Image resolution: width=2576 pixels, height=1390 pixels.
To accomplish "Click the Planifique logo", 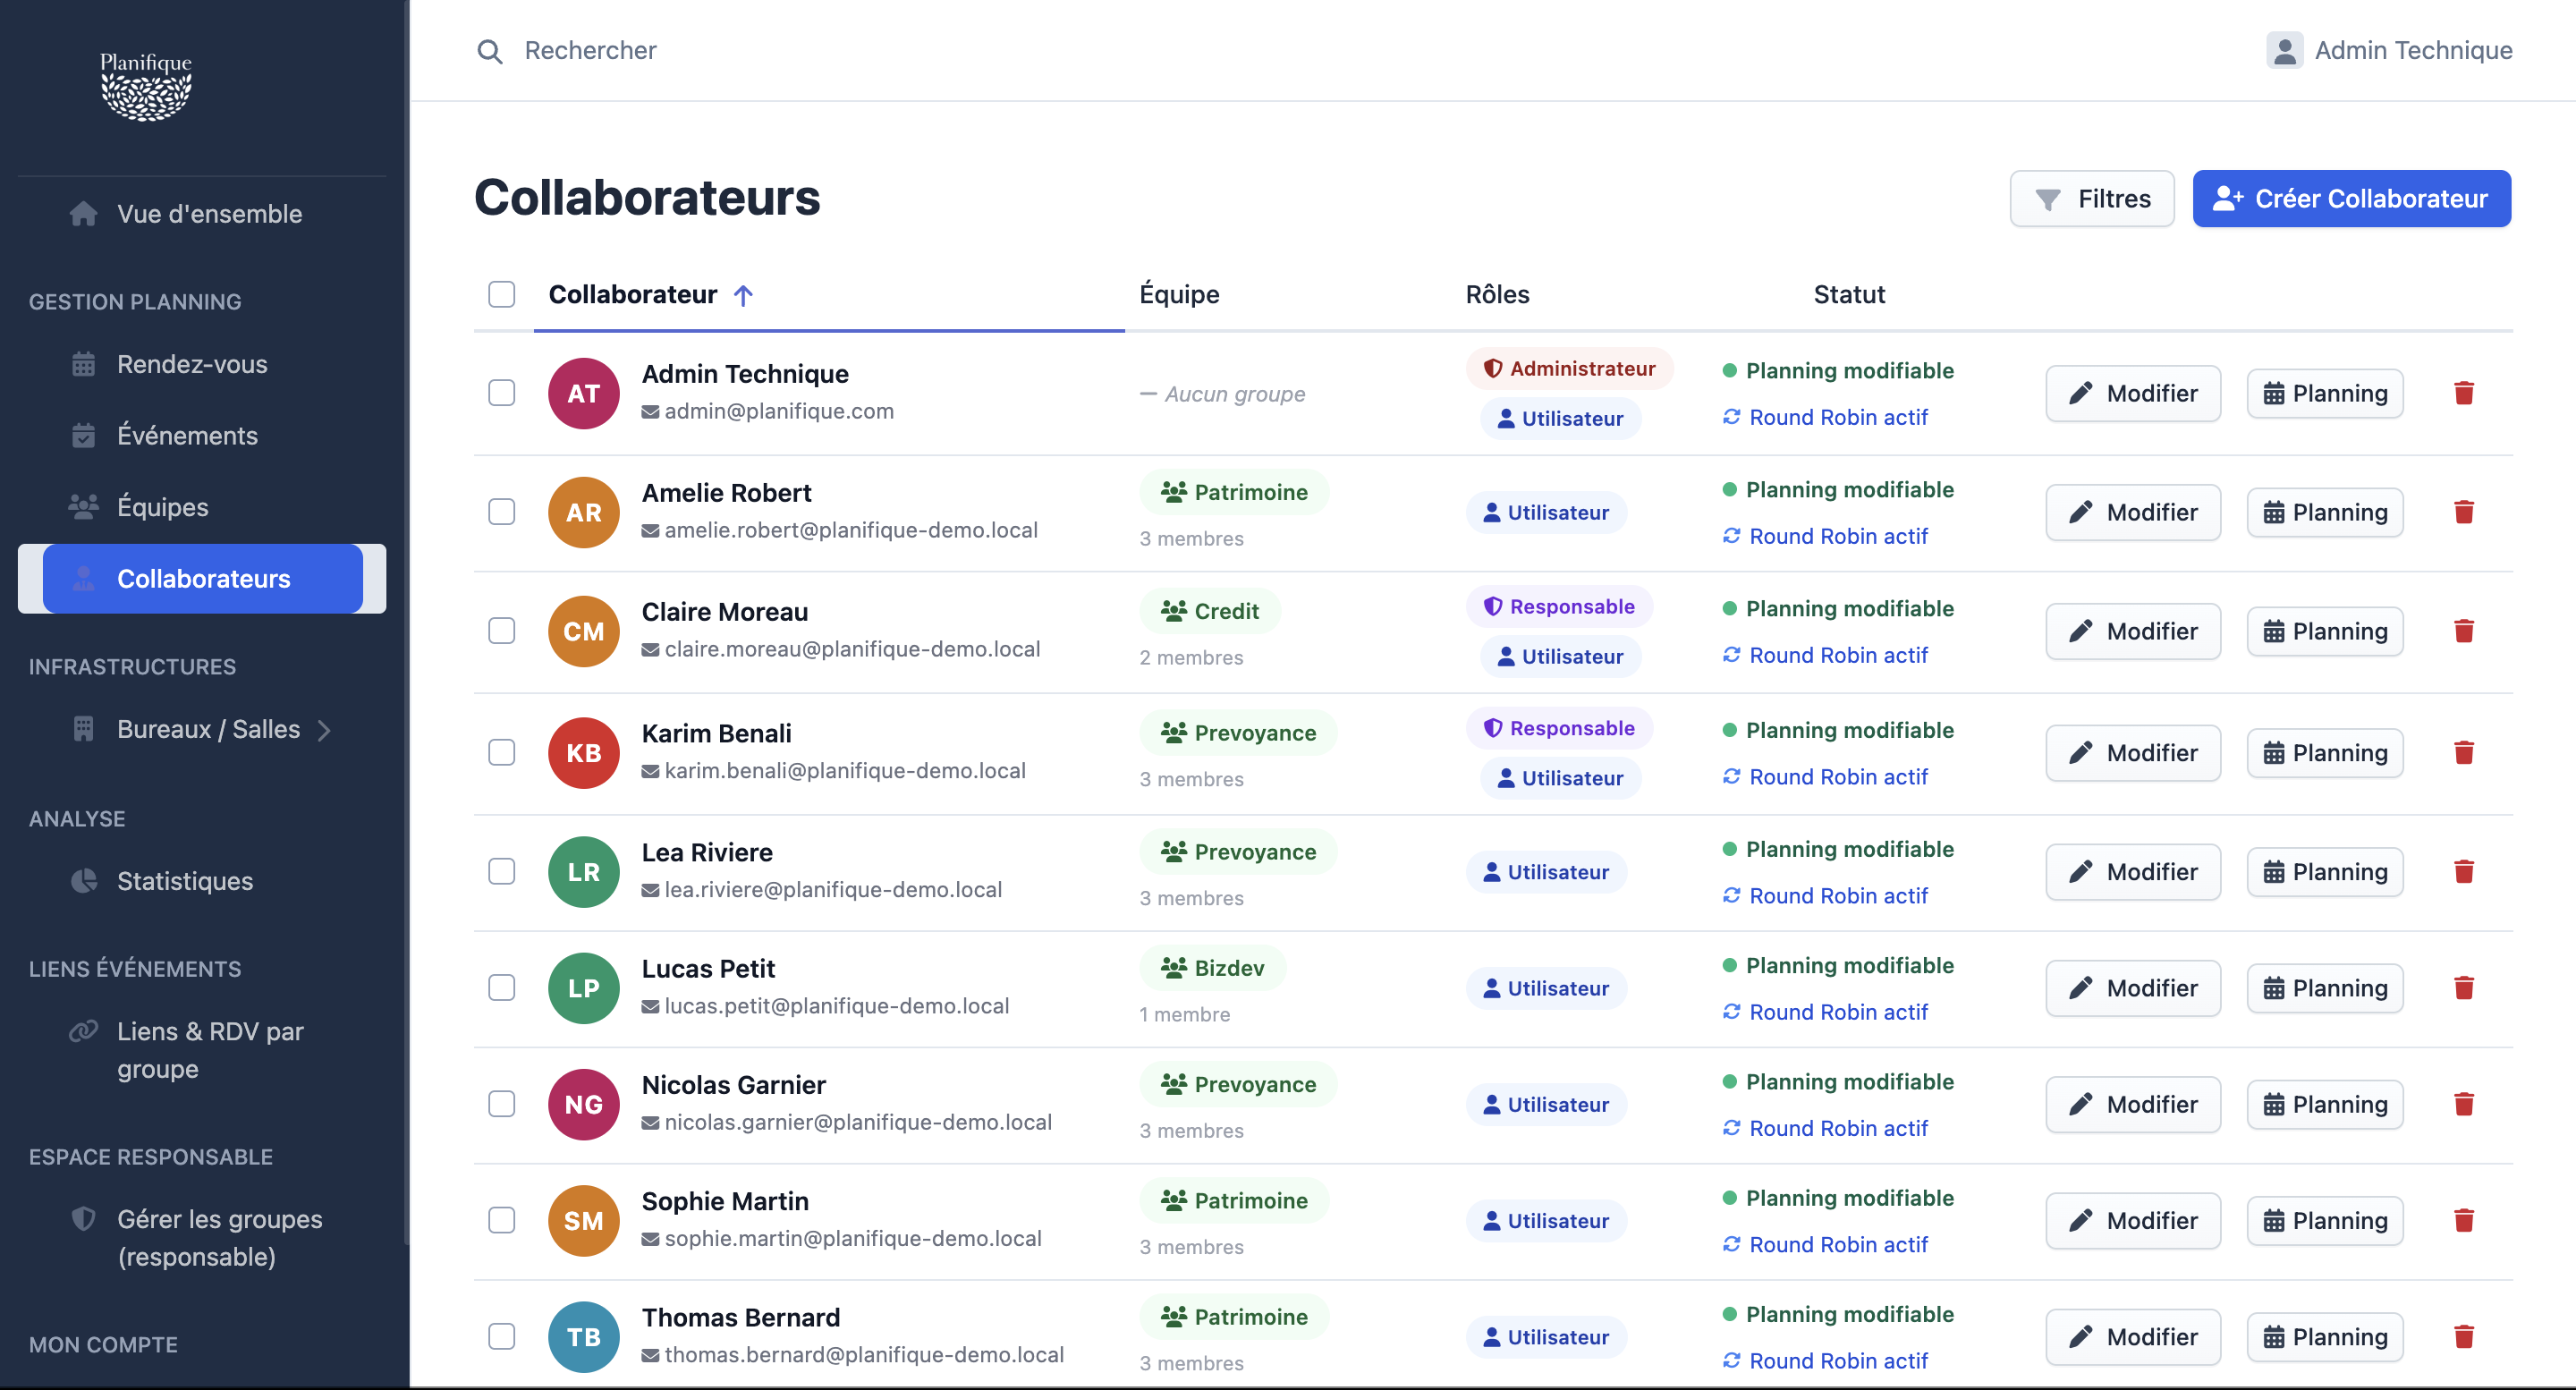I will [146, 87].
